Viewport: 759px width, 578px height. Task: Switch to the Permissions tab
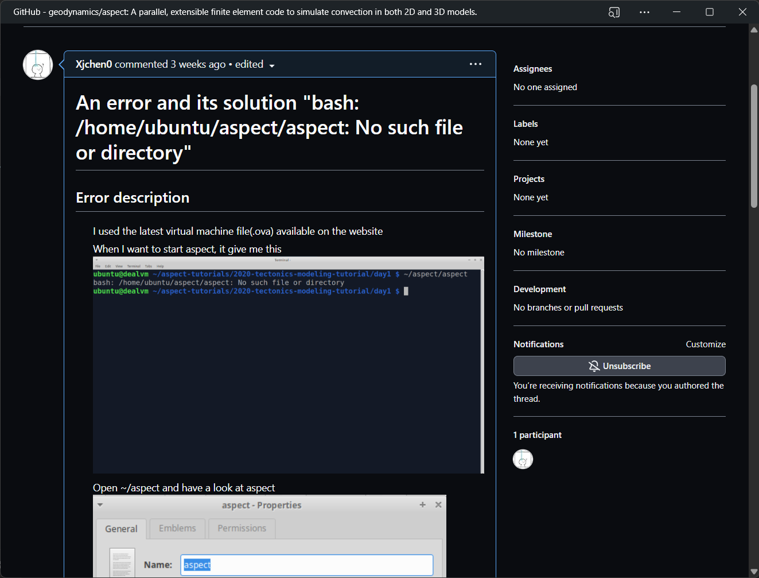click(x=242, y=528)
